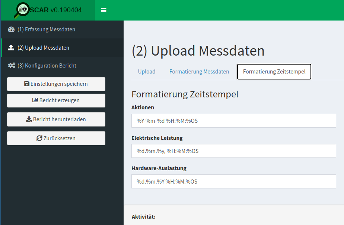Click the gears icon beside Konfiguration Bericht
Viewport: 344px width, 225px height.
tap(12, 66)
